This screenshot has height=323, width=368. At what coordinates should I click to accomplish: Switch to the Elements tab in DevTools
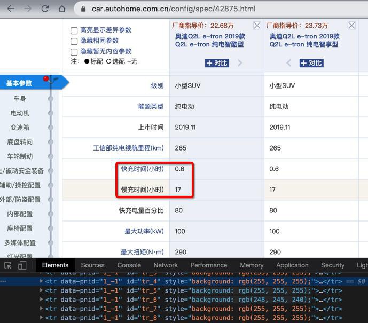pyautogui.click(x=55, y=265)
